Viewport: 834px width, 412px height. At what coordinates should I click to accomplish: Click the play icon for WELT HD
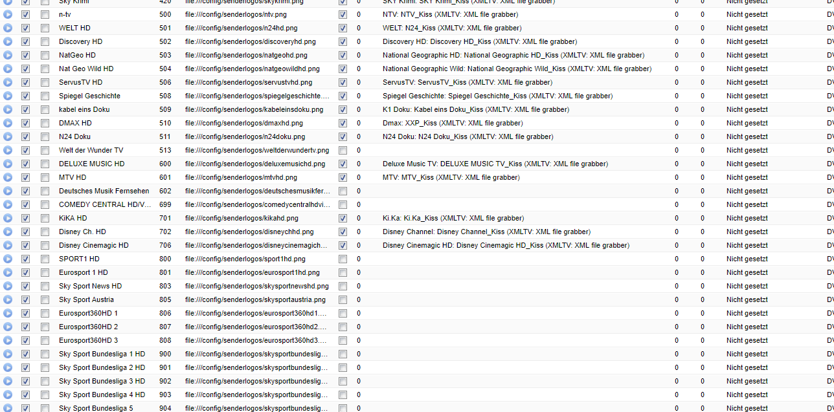[8, 28]
